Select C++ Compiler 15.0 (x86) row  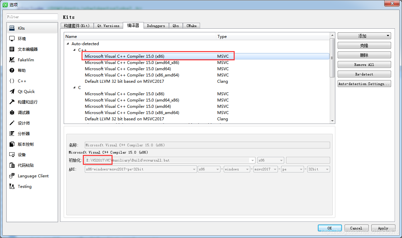[x=197, y=56]
